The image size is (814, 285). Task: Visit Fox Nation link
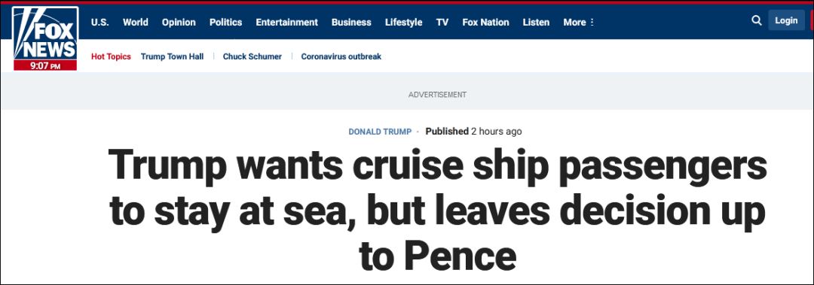(485, 23)
